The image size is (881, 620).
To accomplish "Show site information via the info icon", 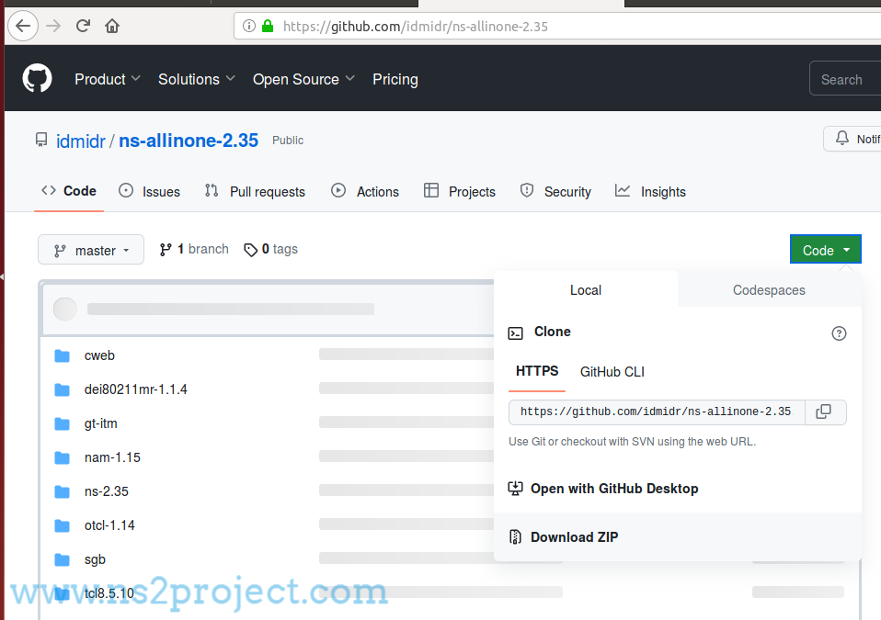I will point(249,26).
